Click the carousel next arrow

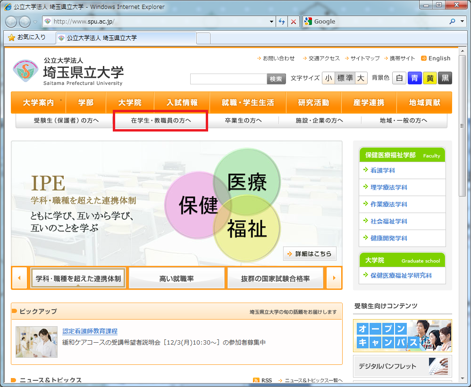point(334,278)
